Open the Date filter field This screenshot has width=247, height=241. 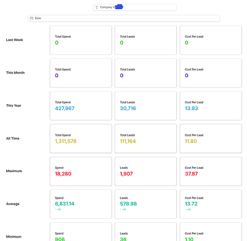coord(124,18)
